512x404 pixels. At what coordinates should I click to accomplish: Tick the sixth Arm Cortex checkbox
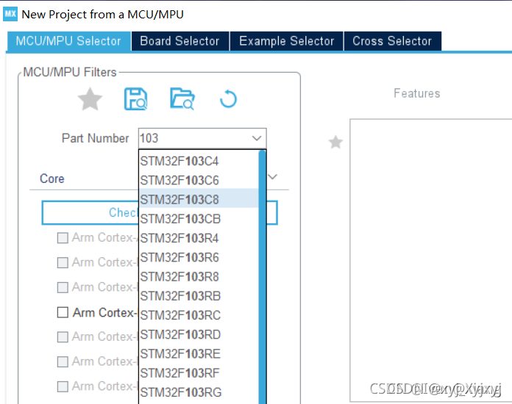(63, 361)
